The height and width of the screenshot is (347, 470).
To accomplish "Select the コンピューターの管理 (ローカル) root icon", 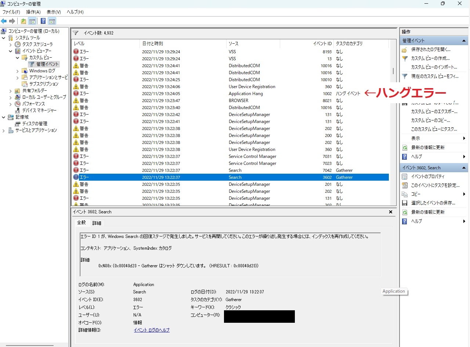I will 4,31.
